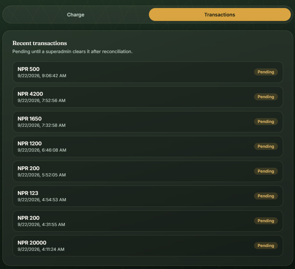Click the Pending badge on NPR 20000

[266, 246]
